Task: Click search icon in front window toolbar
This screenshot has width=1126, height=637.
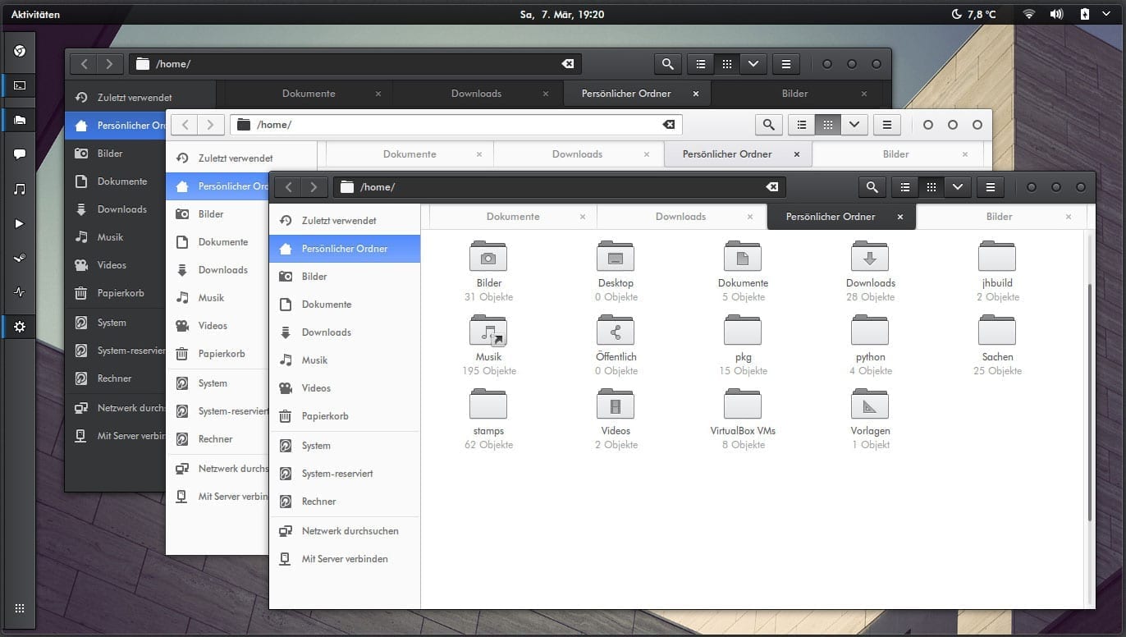Action: (872, 187)
